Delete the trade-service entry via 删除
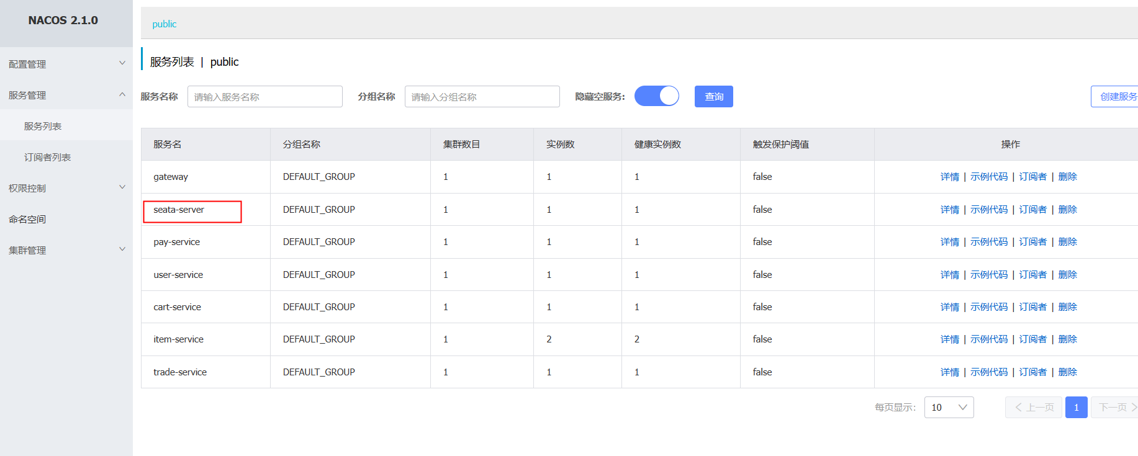Screen dimensions: 1138x456 point(1067,372)
